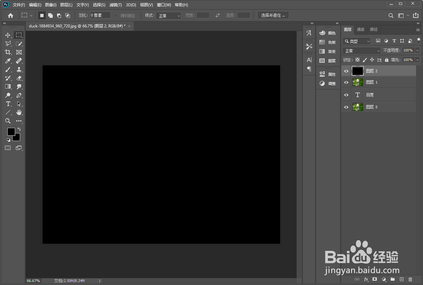Click the Share image icon
Viewport: 423px width, 285px height.
416,16
